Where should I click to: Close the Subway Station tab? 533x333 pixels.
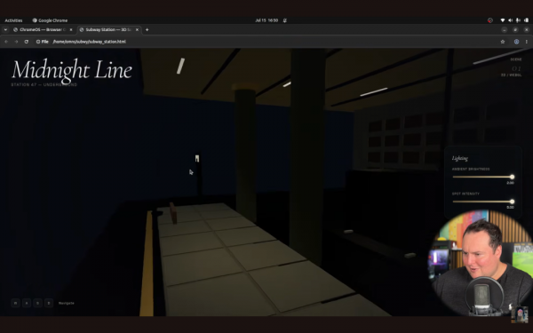[x=137, y=29]
